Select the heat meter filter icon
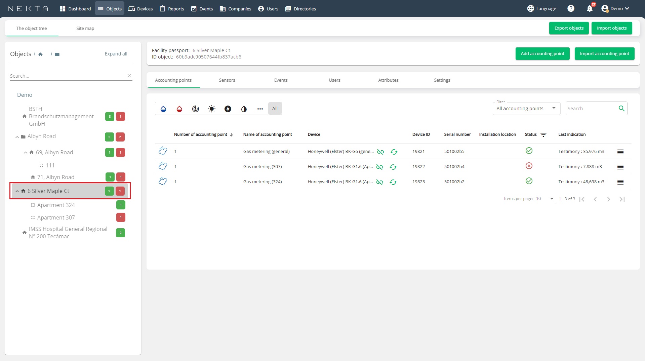645x361 pixels. 212,109
